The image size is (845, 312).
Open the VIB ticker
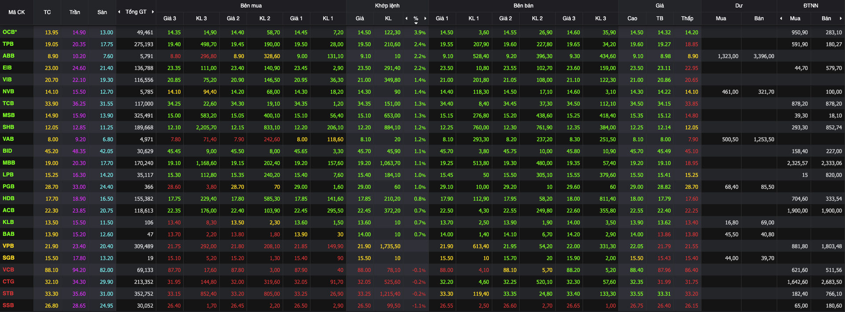[7, 80]
